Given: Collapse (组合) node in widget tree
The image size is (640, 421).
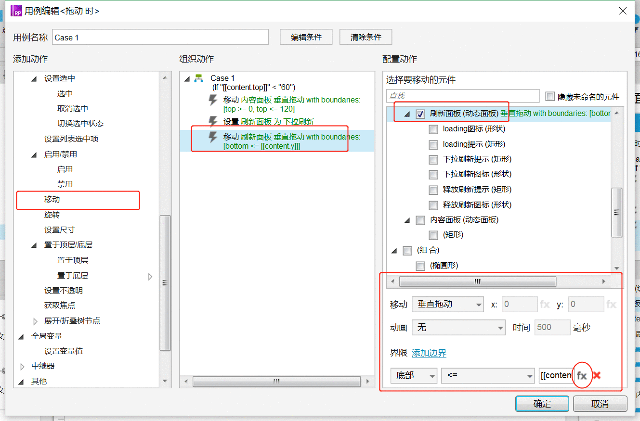Looking at the screenshot, I should tap(394, 251).
